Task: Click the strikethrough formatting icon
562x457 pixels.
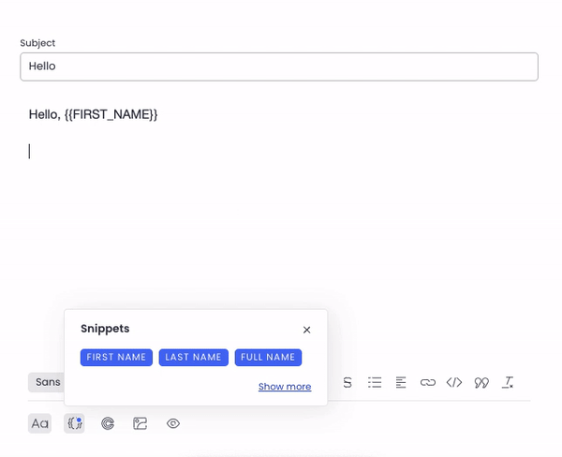Action: tap(347, 382)
